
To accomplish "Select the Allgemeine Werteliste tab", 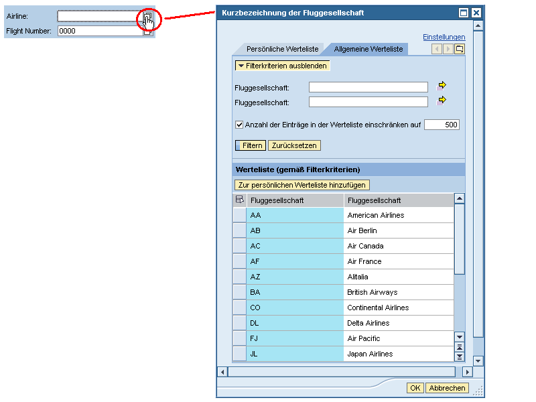I will point(368,50).
